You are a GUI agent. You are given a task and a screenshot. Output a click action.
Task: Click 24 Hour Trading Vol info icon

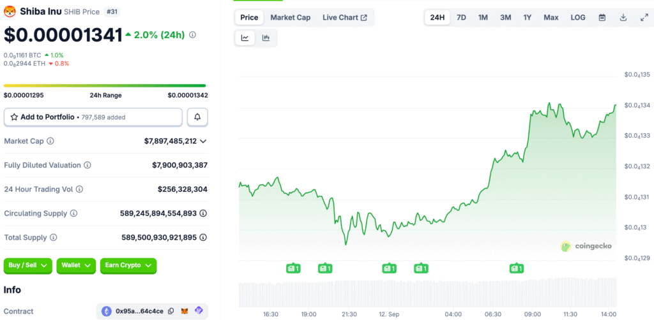(x=79, y=189)
